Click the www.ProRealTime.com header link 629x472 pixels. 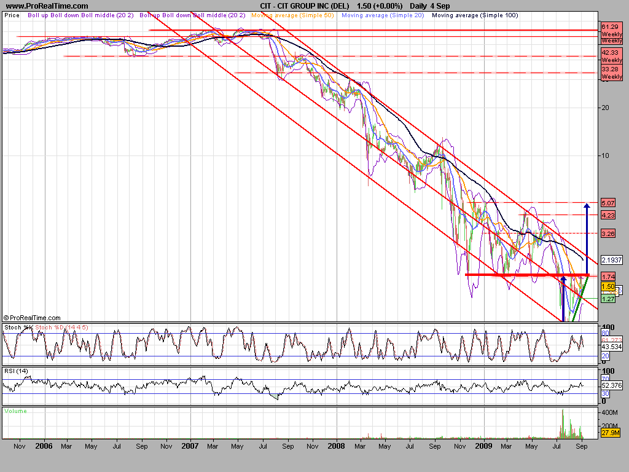coord(47,6)
